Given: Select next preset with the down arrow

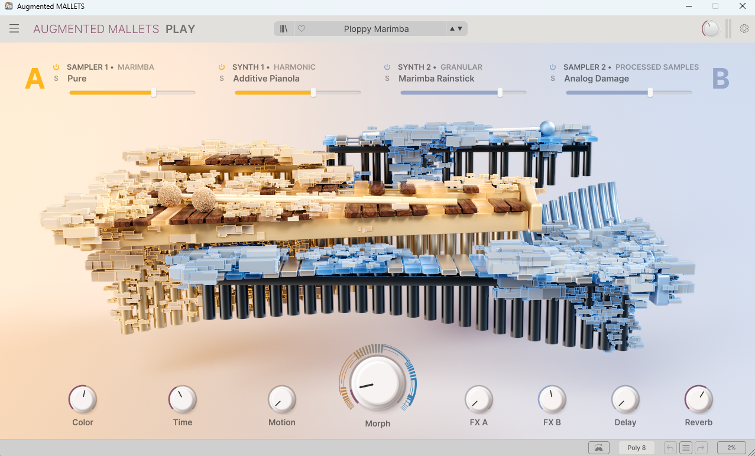Looking at the screenshot, I should pos(460,29).
